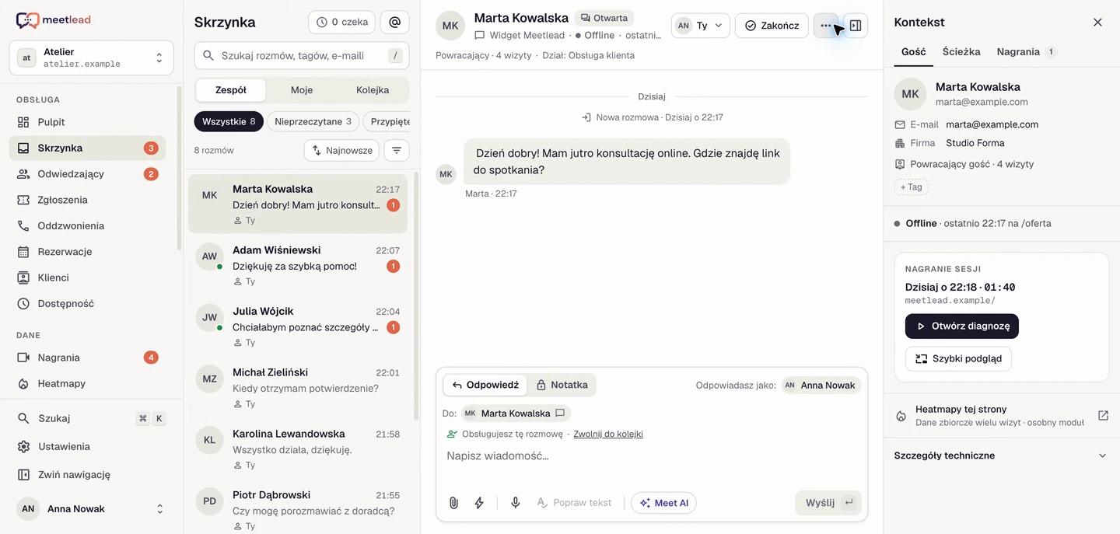This screenshot has height=534, width=1120.
Task: Close the Kontekst panel
Action: (1098, 23)
